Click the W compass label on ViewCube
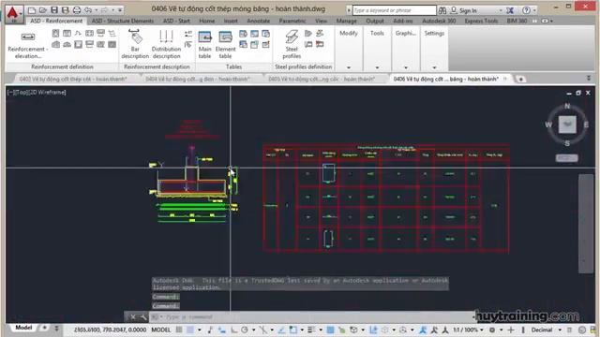Image resolution: width=600 pixels, height=337 pixels. (548, 125)
